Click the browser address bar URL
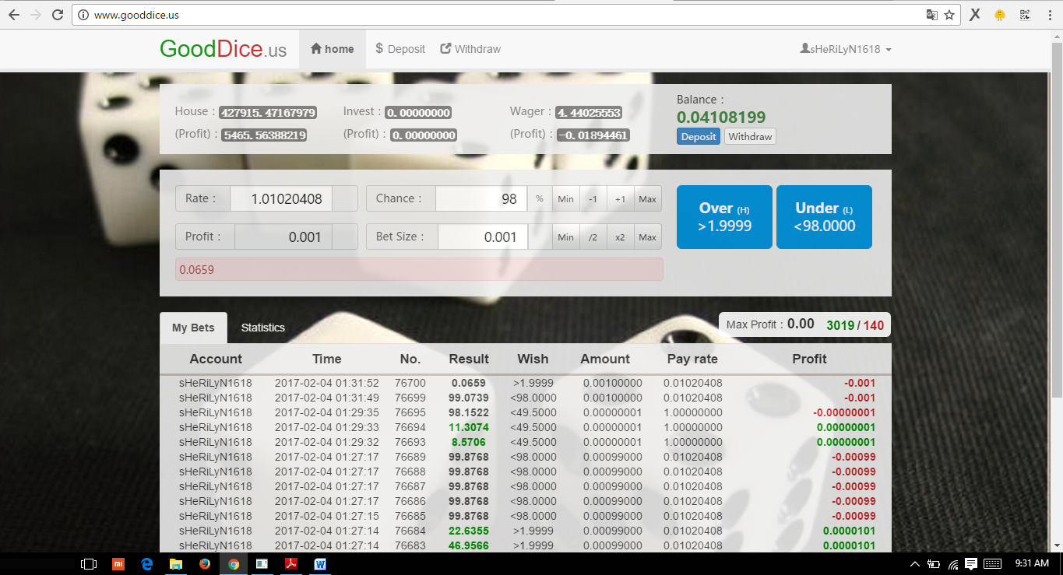This screenshot has height=575, width=1063. [137, 15]
